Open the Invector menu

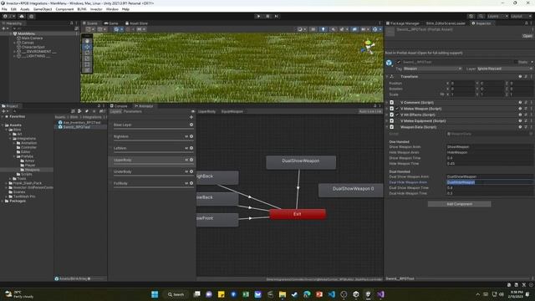click(96, 9)
